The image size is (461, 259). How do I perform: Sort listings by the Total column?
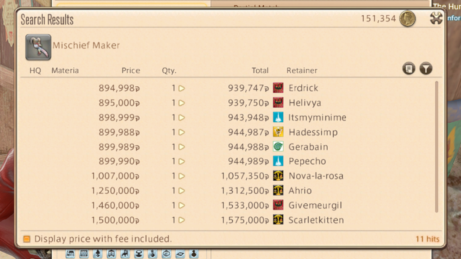click(260, 71)
